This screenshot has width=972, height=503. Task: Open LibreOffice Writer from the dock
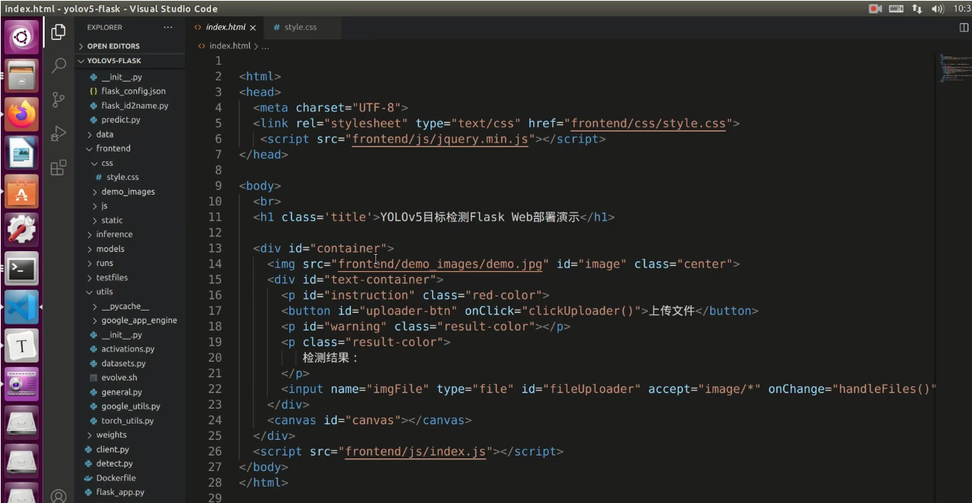pyautogui.click(x=22, y=153)
